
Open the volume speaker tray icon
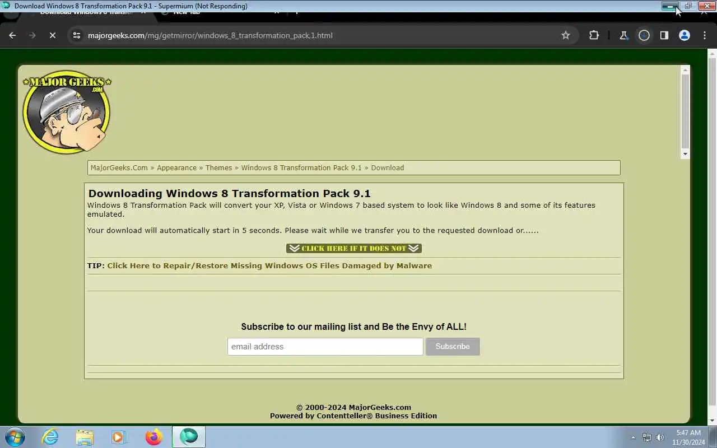660,437
